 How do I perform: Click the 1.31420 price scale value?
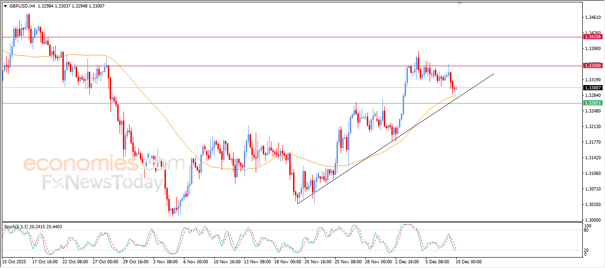click(x=593, y=158)
